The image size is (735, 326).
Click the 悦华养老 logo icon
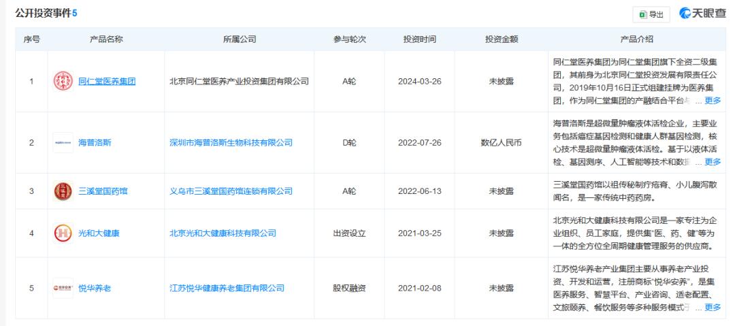pos(63,289)
